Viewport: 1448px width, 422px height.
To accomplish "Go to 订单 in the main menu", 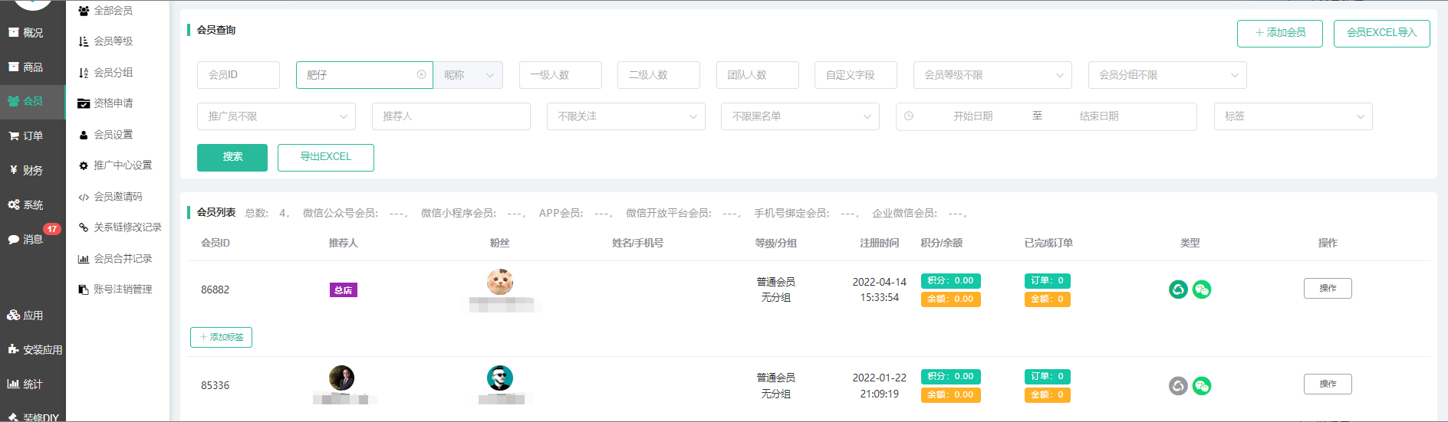I will click(32, 136).
